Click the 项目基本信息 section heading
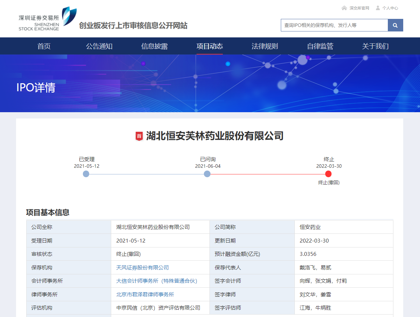The image size is (420, 317). tap(48, 212)
